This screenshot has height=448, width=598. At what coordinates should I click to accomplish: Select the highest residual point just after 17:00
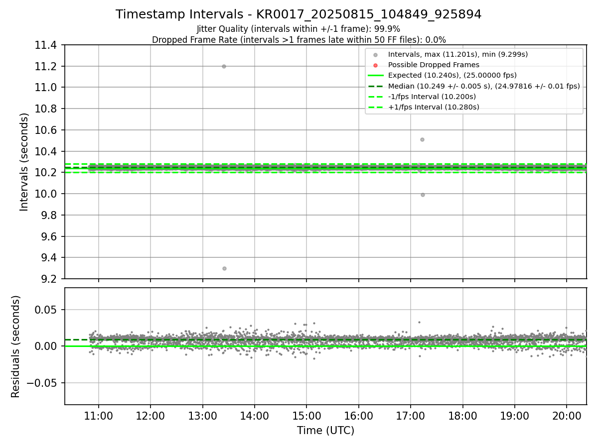click(419, 322)
